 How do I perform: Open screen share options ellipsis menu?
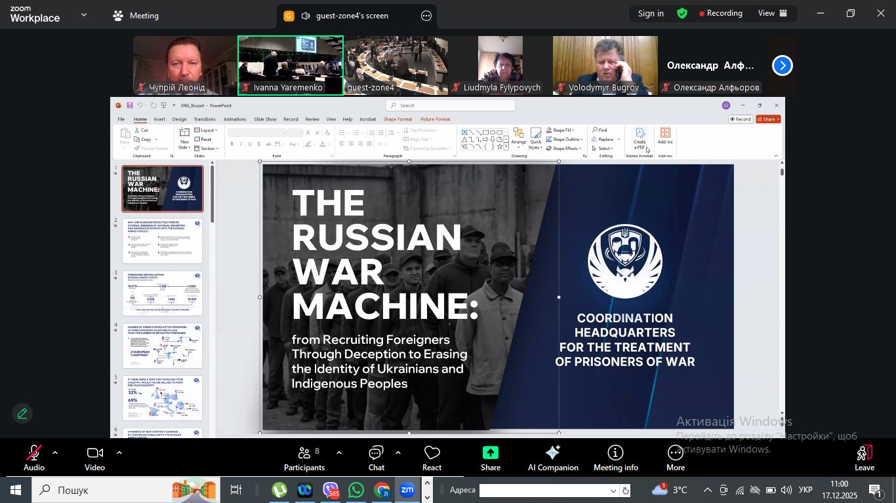(x=426, y=16)
